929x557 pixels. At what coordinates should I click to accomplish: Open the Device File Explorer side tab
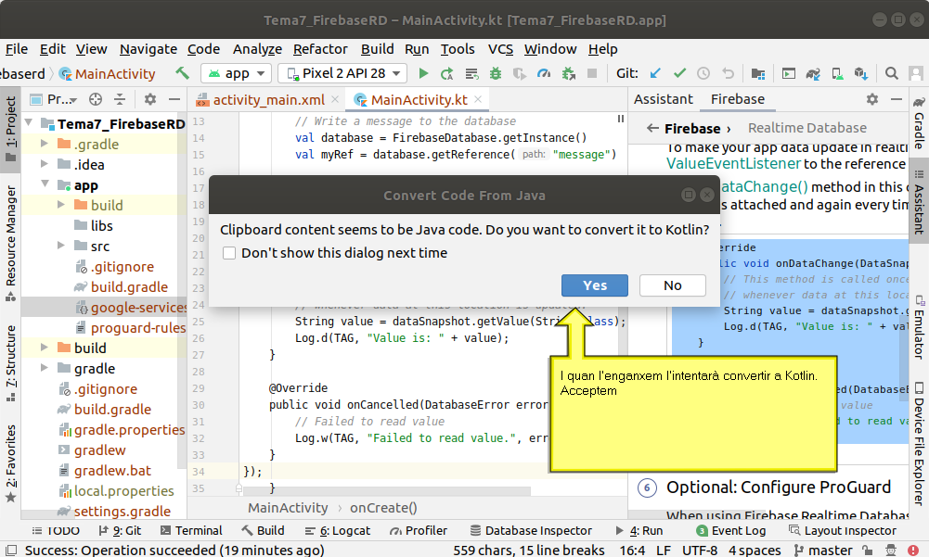[x=919, y=444]
